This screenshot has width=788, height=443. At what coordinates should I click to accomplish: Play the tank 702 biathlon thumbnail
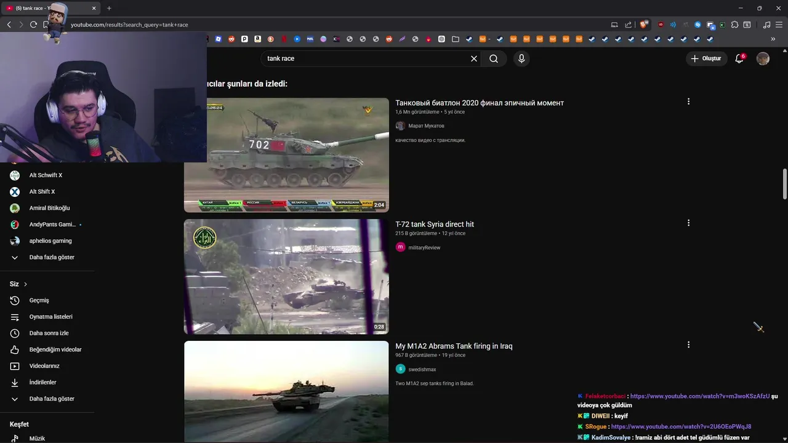(x=286, y=155)
